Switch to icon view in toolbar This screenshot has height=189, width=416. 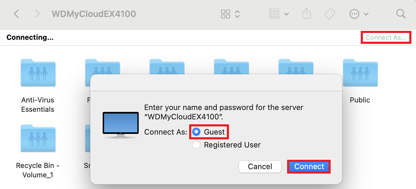pyautogui.click(x=226, y=14)
